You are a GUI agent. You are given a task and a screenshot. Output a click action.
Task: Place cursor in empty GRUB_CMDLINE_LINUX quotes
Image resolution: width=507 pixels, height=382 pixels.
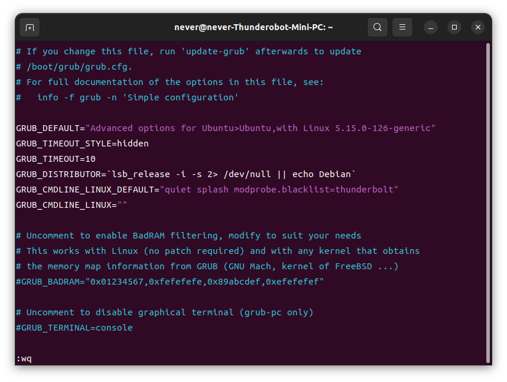tap(122, 205)
